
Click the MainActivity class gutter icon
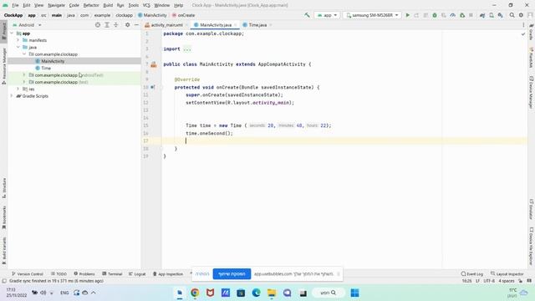tap(154, 64)
